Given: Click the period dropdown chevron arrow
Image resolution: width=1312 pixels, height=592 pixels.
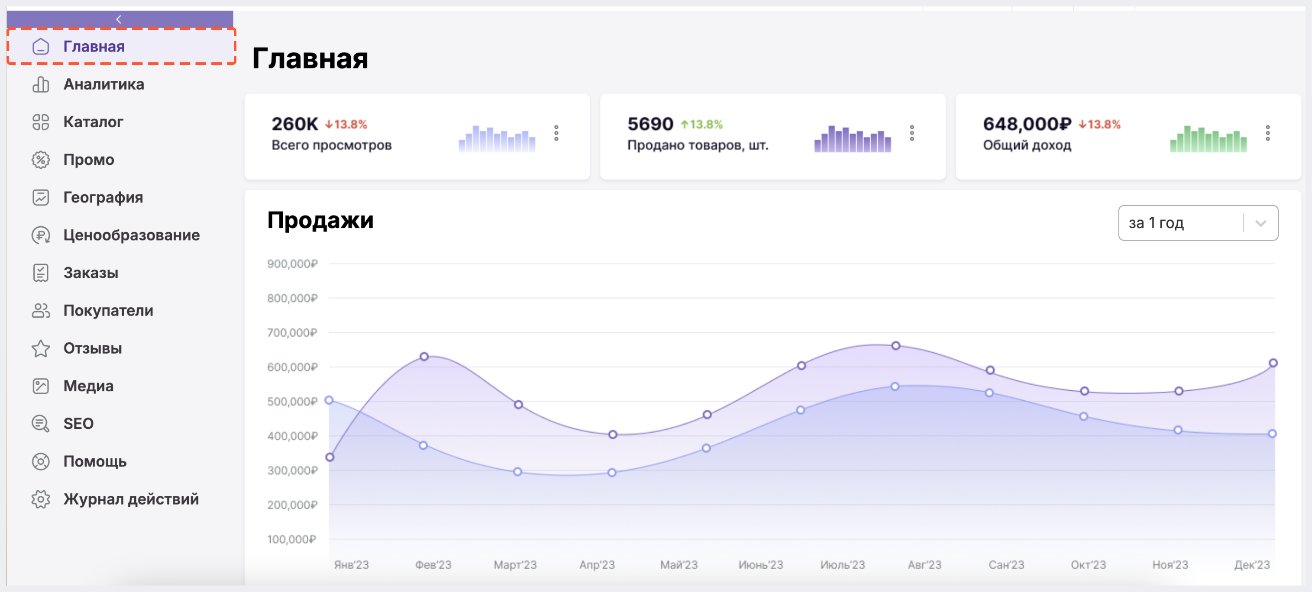Looking at the screenshot, I should pos(1260,223).
